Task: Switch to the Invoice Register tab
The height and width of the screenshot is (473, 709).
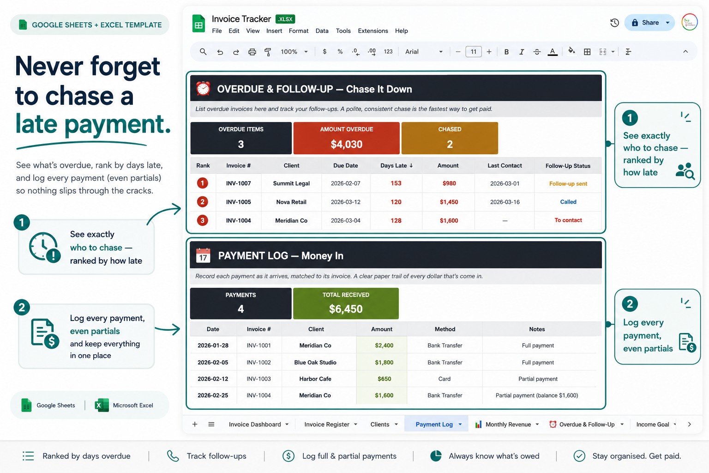Action: pyautogui.click(x=327, y=424)
